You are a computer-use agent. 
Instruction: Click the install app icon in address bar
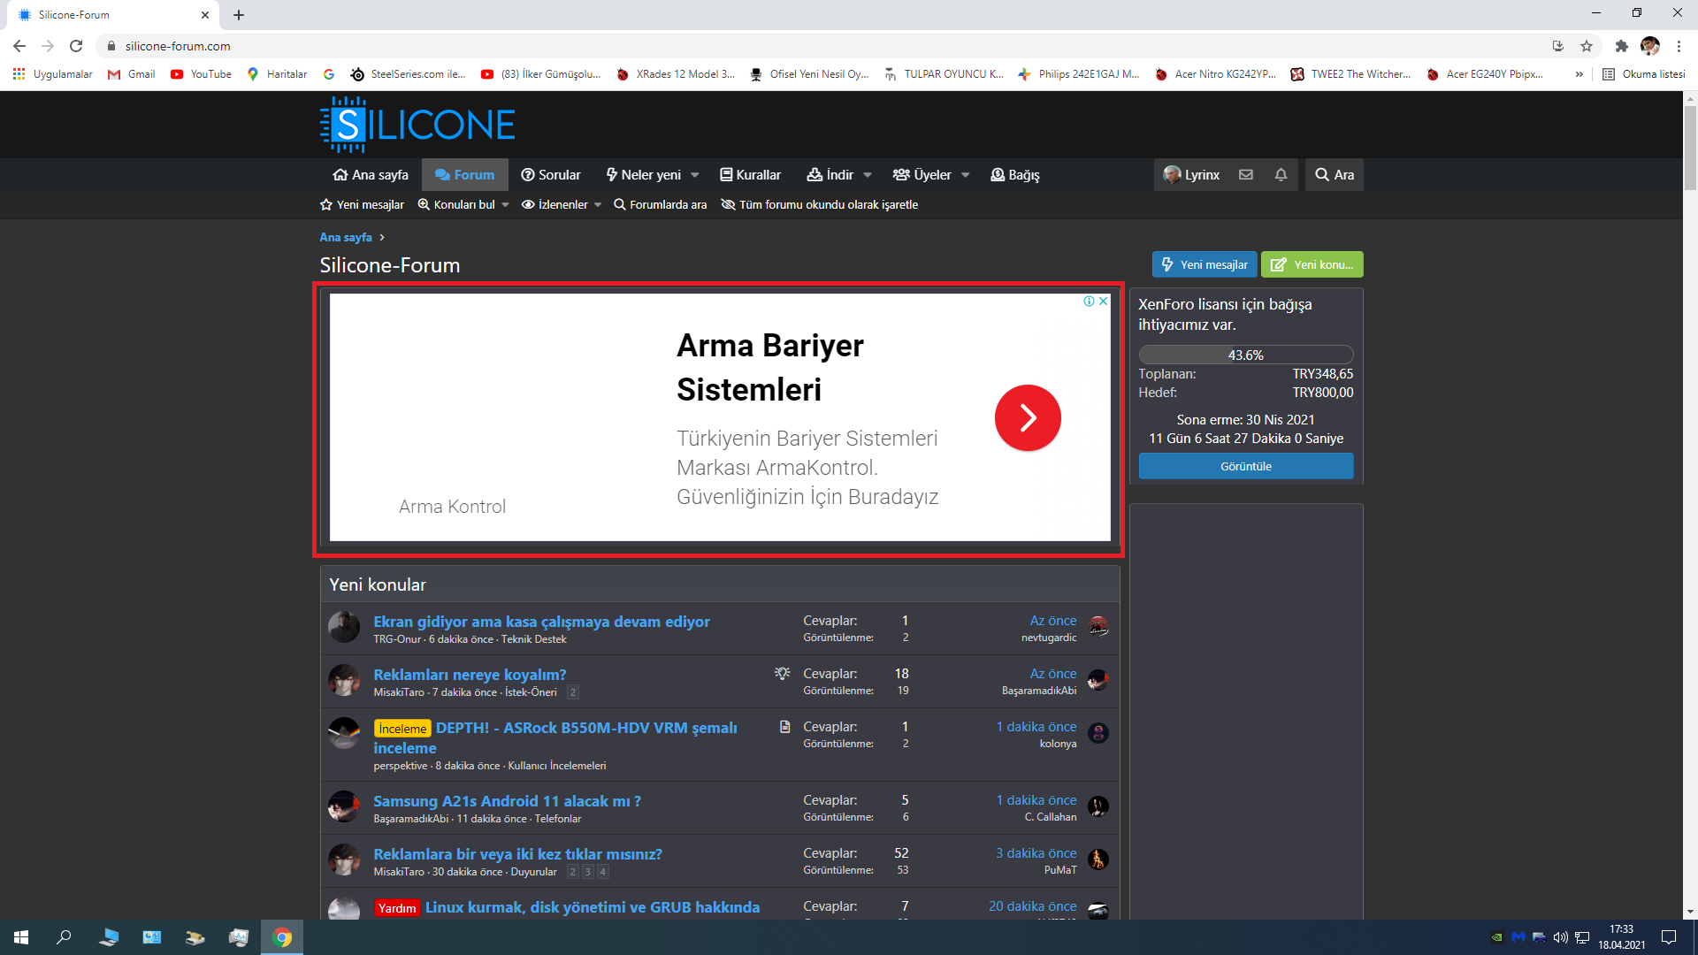point(1558,46)
